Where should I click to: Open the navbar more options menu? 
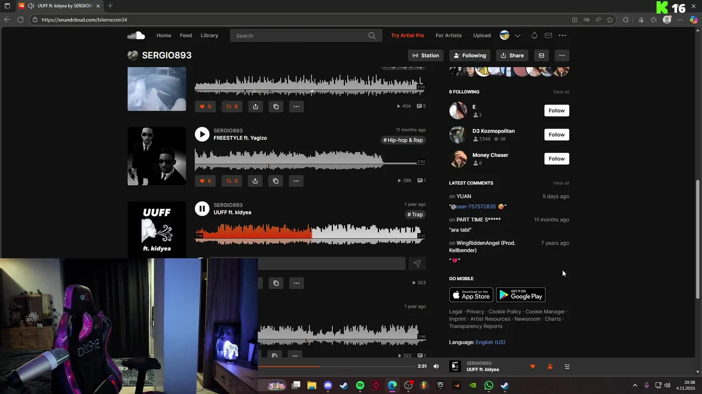point(562,36)
